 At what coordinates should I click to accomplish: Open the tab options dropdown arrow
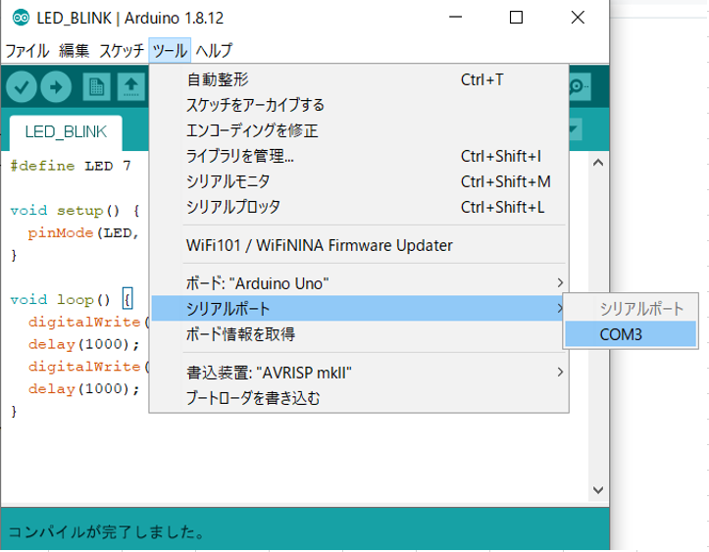[x=574, y=129]
